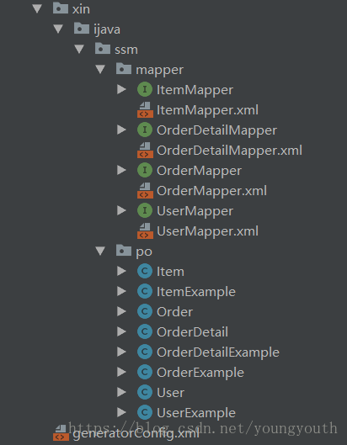Image resolution: width=347 pixels, height=445 pixels.
Task: Collapse the ijava package arrow
Action: (x=58, y=29)
